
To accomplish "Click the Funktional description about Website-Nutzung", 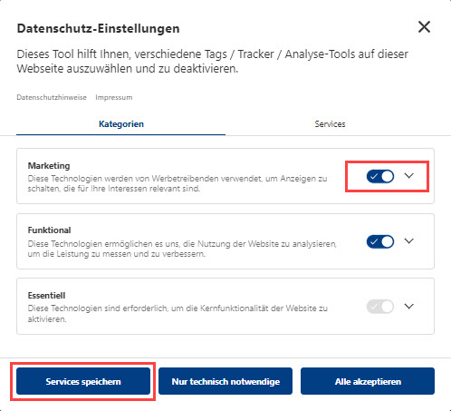I will pos(182,249).
